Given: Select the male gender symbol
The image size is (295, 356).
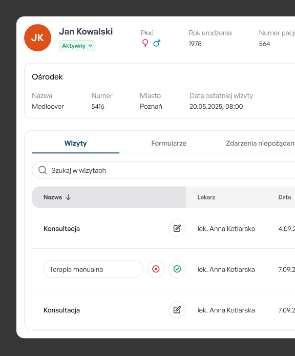Looking at the screenshot, I should (x=157, y=43).
